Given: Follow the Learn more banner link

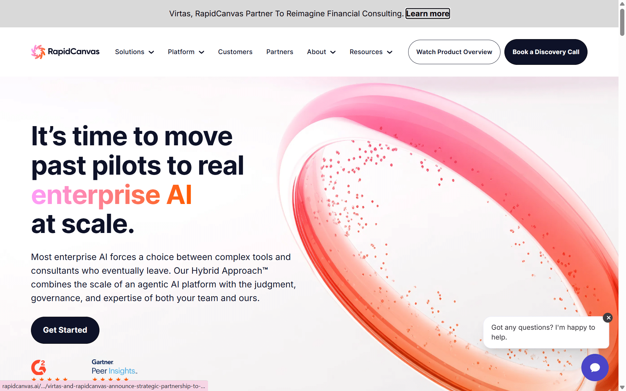Looking at the screenshot, I should coord(428,14).
